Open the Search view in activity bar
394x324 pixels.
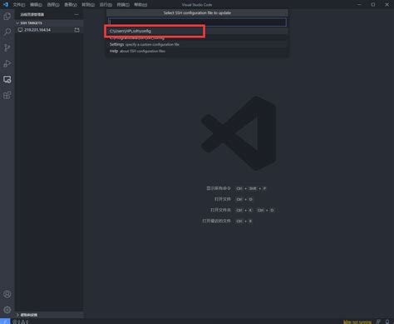point(7,32)
